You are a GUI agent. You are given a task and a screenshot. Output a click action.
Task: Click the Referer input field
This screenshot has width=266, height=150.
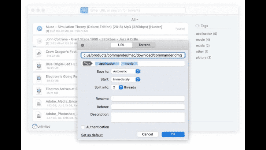[148, 107]
